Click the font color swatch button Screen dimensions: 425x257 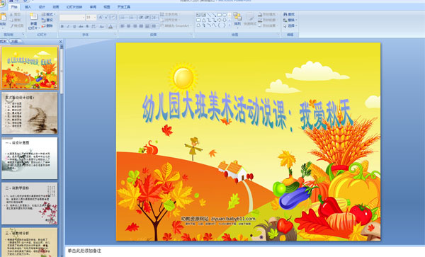coord(110,26)
